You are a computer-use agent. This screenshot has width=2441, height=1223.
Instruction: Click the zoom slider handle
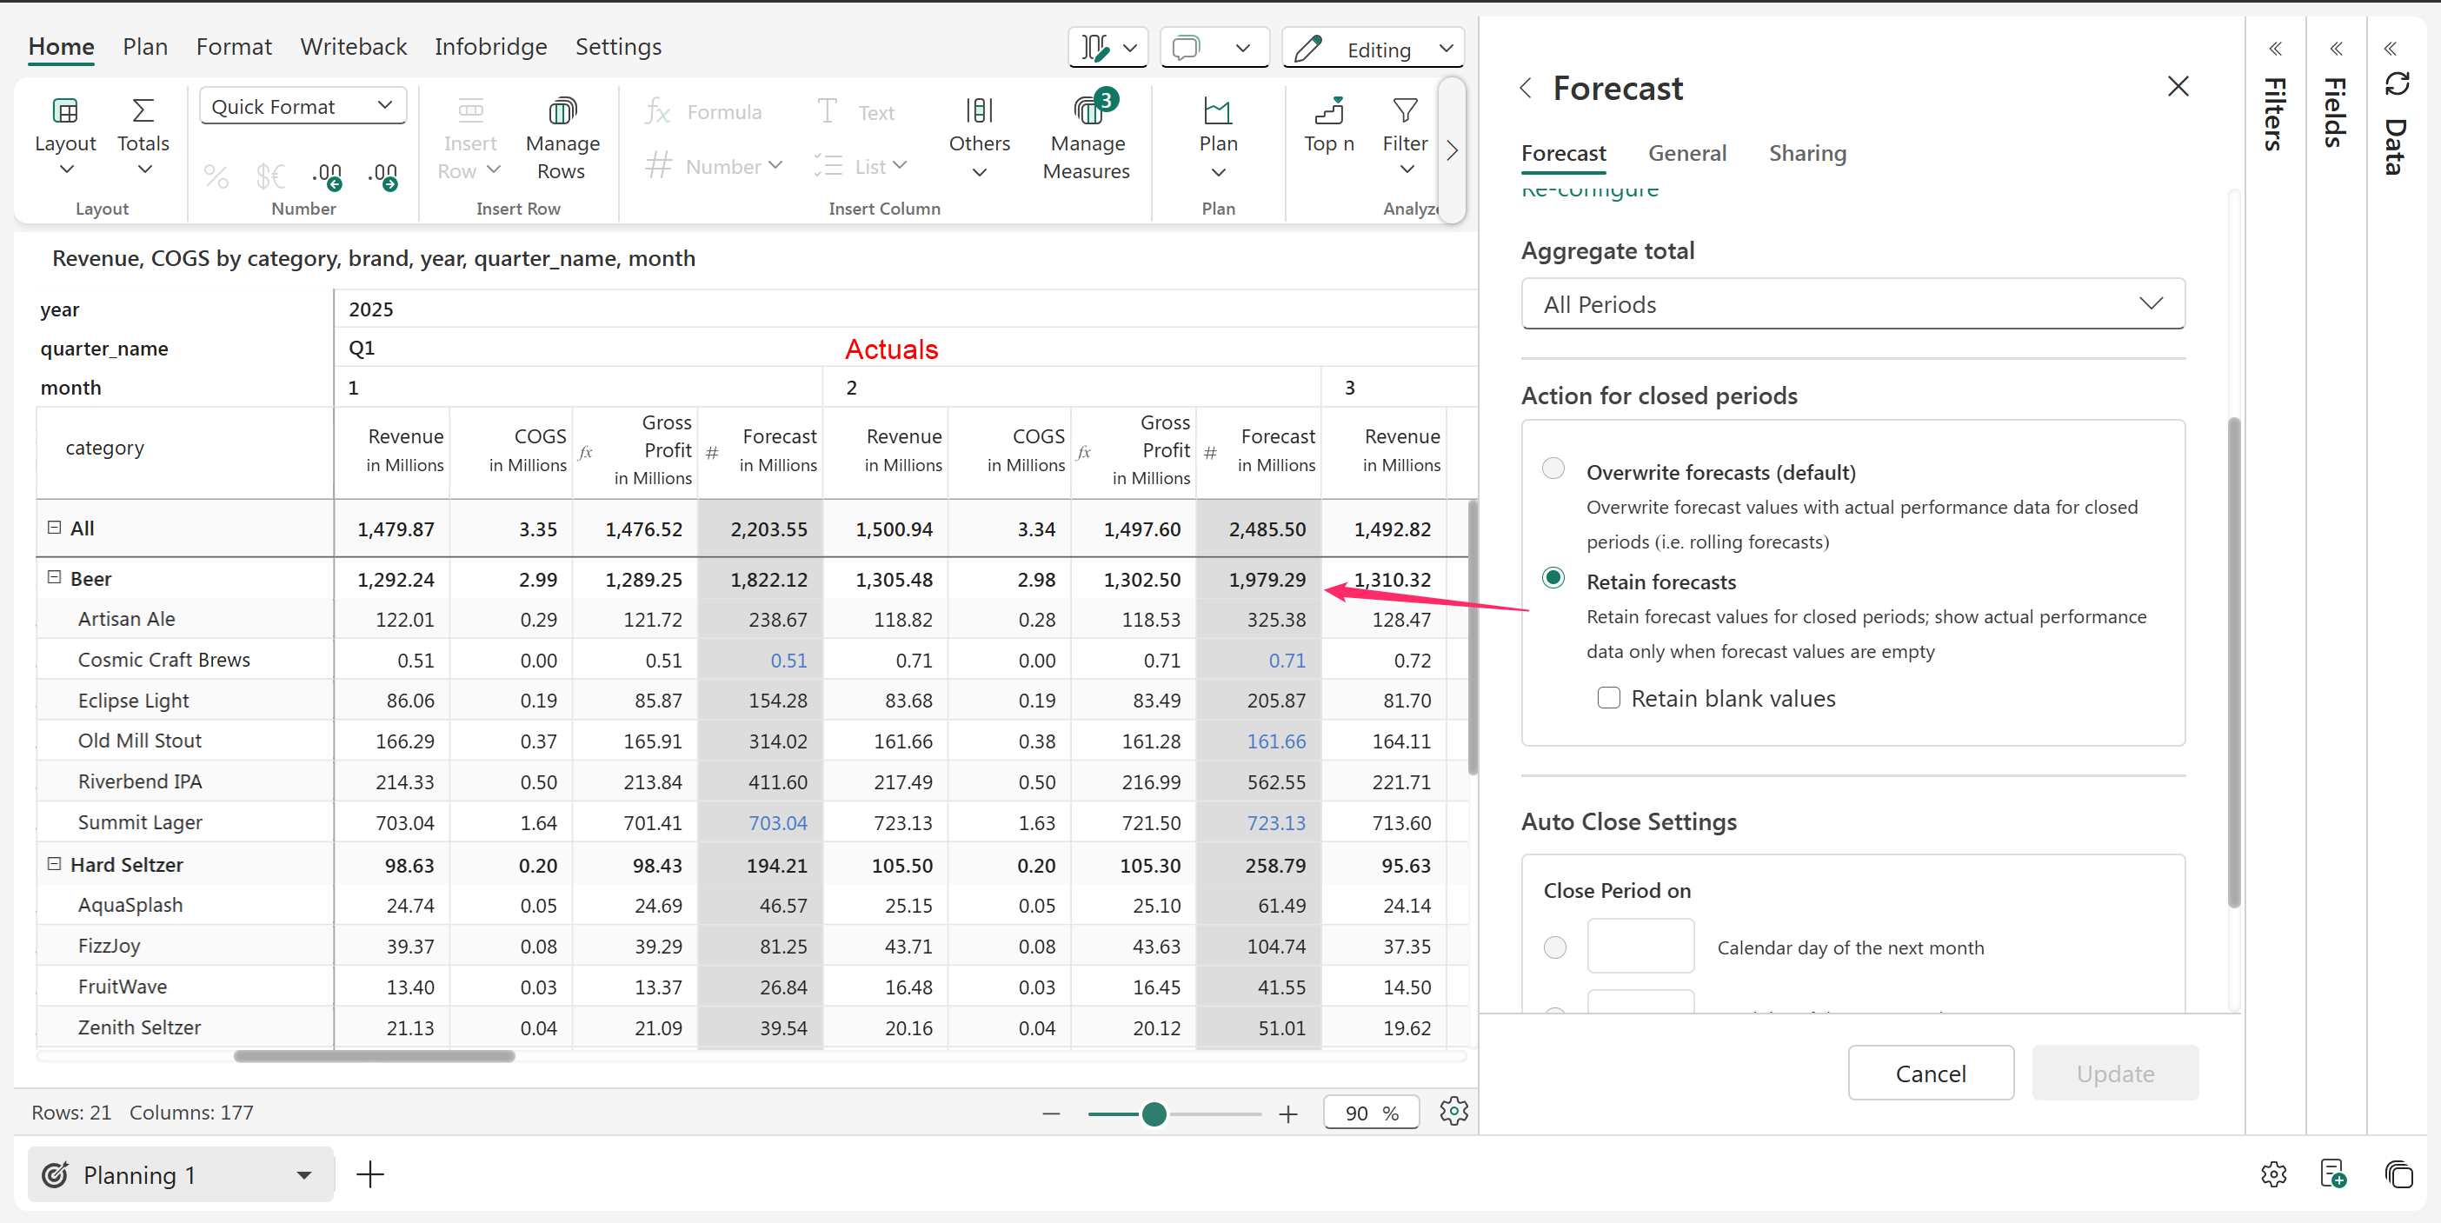[1154, 1114]
